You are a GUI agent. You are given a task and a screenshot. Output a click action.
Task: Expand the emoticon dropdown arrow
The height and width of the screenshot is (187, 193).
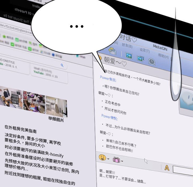click(x=108, y=159)
